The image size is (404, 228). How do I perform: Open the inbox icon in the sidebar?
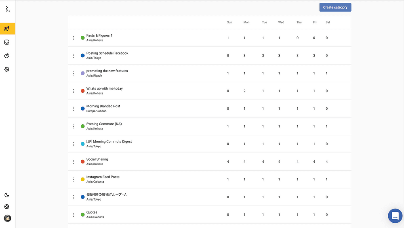[x=7, y=42]
